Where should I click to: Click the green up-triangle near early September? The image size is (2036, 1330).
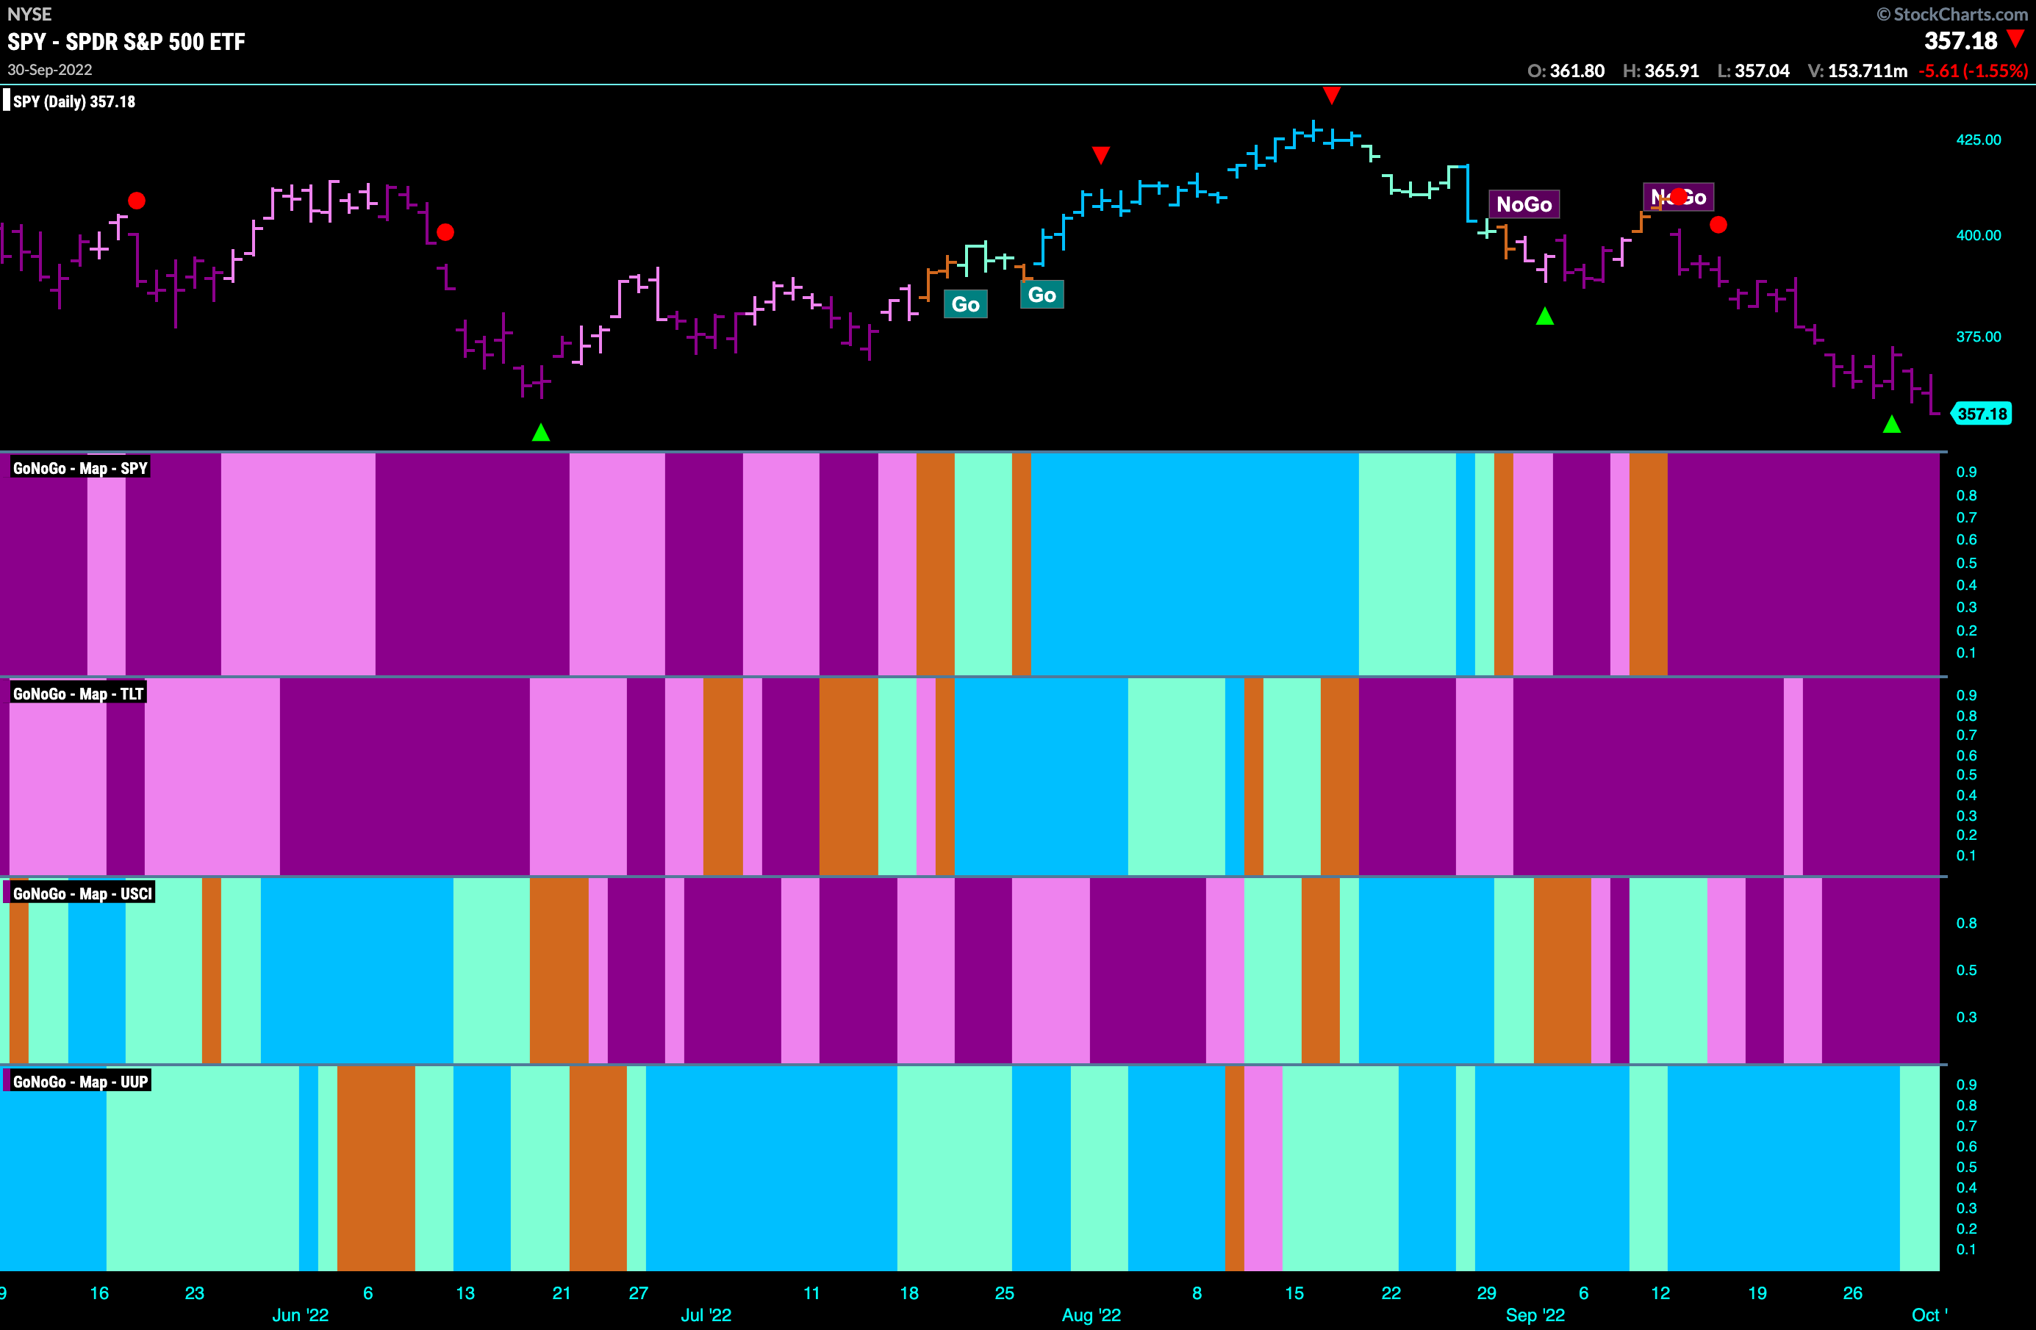pyautogui.click(x=1545, y=317)
